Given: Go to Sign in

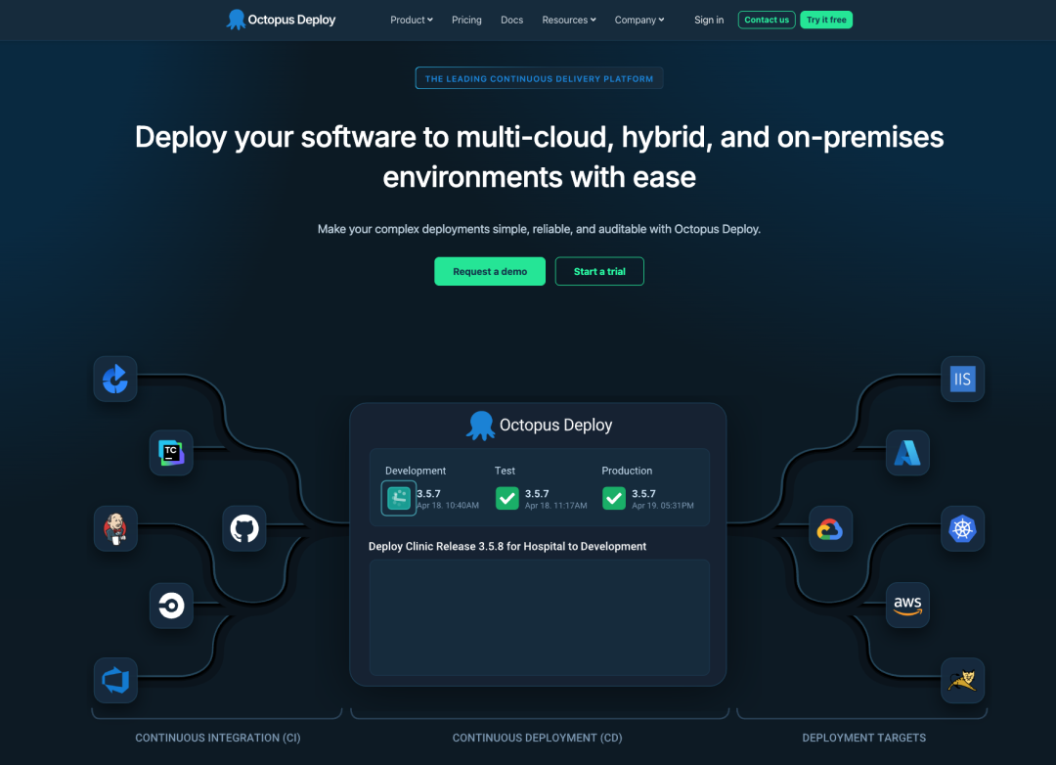Looking at the screenshot, I should point(709,21).
